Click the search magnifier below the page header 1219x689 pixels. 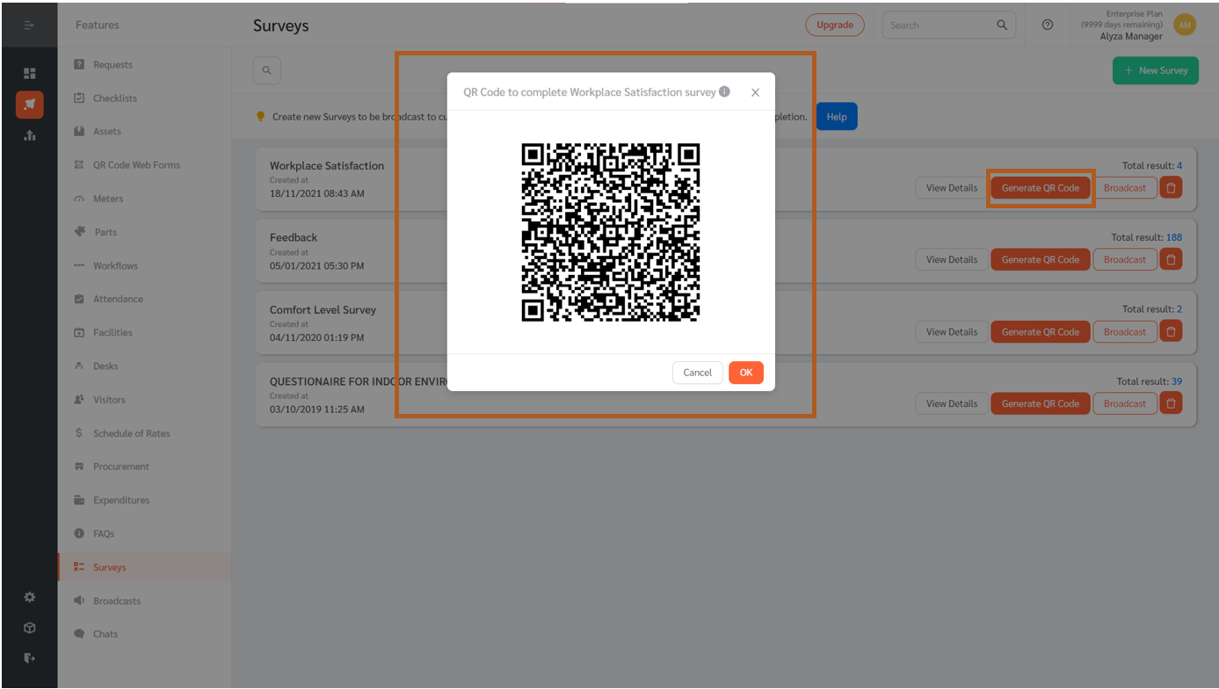point(266,69)
